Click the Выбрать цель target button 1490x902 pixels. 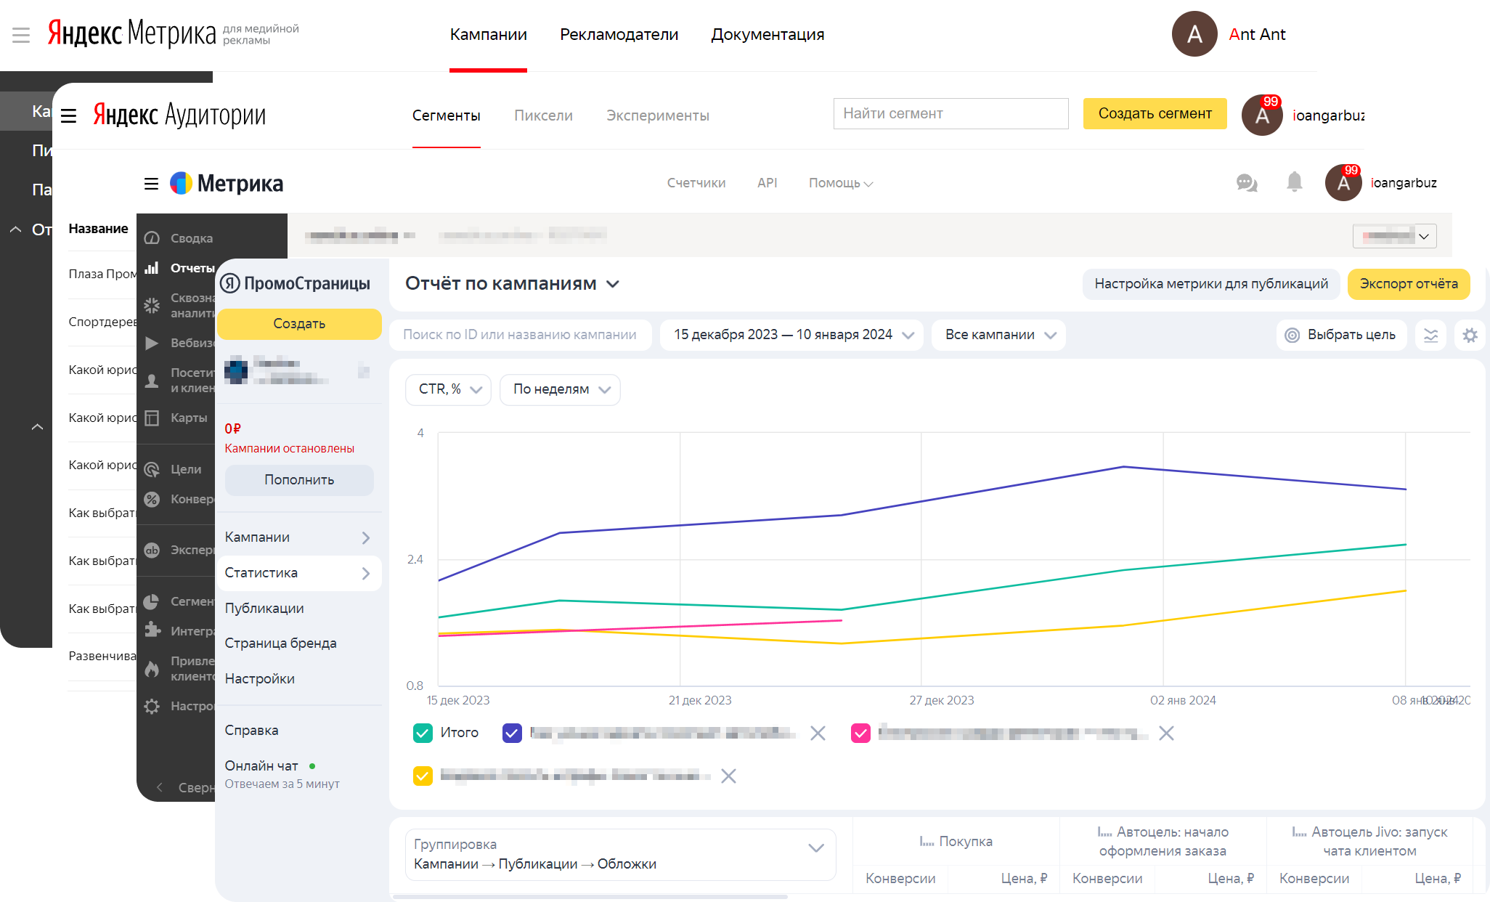1340,335
